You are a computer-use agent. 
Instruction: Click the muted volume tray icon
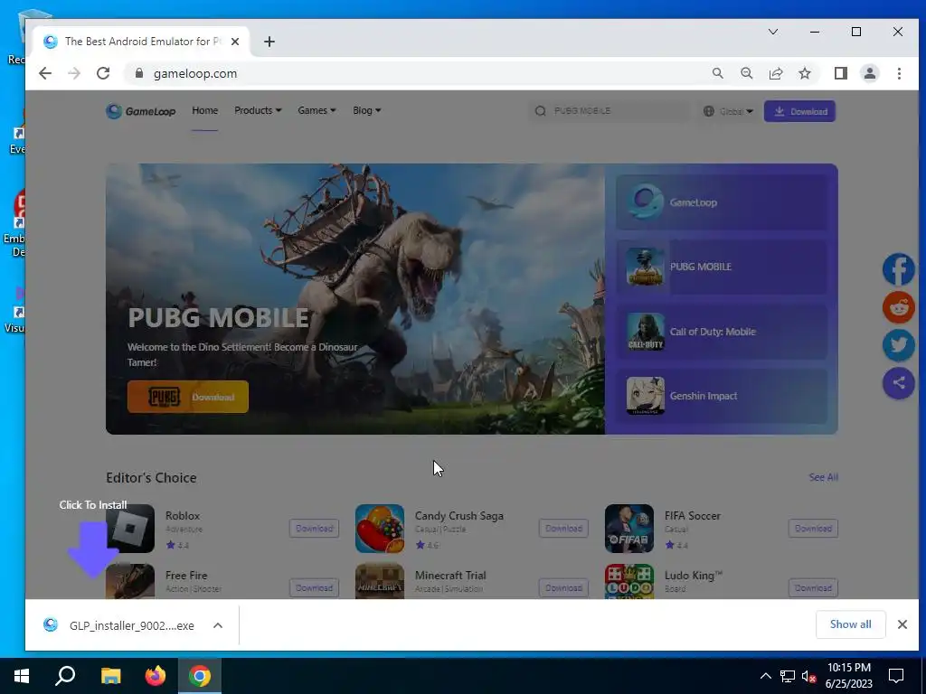pos(808,676)
